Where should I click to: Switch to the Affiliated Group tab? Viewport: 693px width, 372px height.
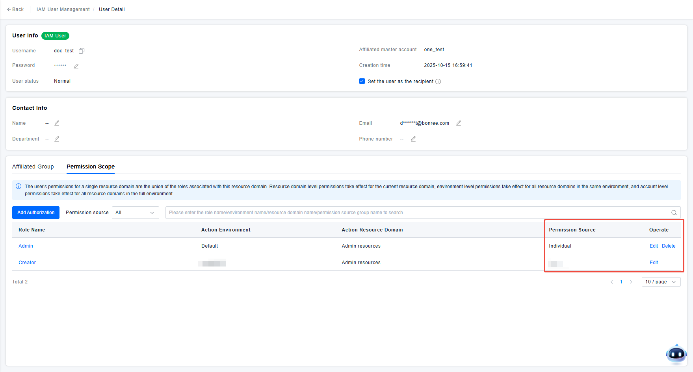pyautogui.click(x=33, y=167)
